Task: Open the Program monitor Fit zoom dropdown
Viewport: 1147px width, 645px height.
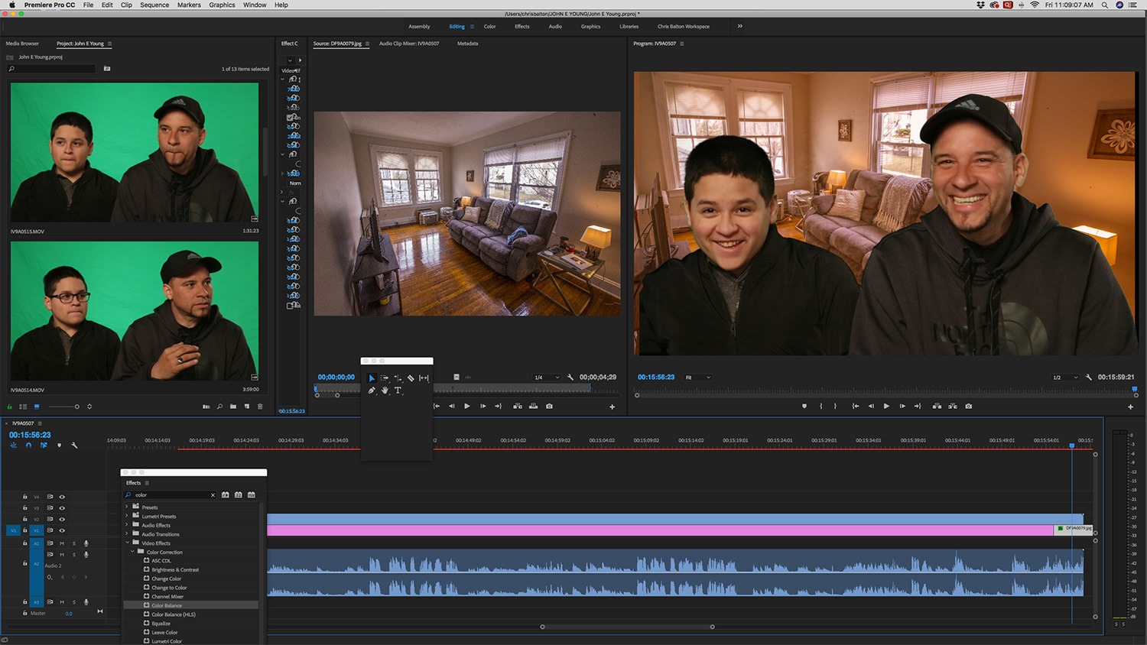Action: 698,378
